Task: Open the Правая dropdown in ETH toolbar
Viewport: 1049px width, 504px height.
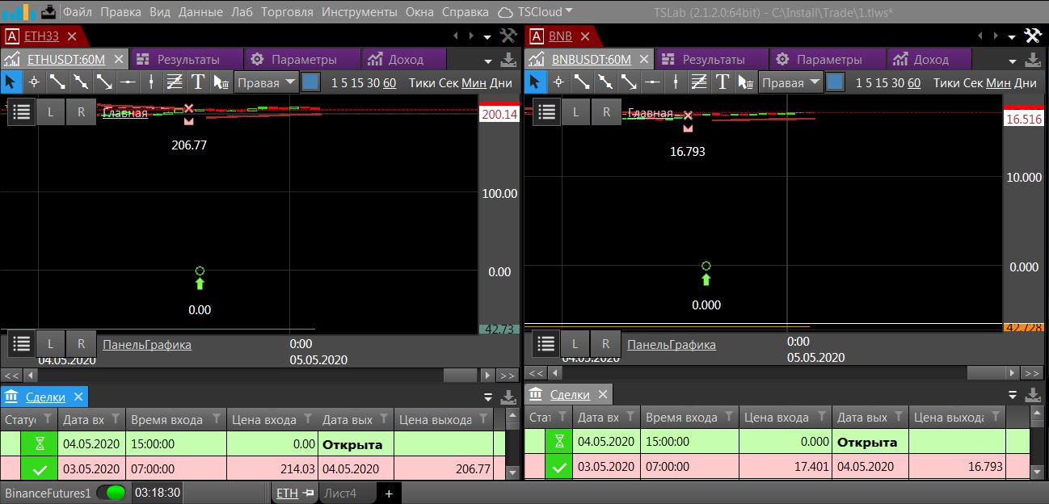Action: [267, 82]
